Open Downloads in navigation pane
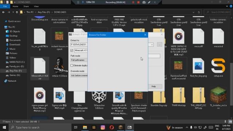The width and height of the screenshot is (233, 131). (x=15, y=44)
